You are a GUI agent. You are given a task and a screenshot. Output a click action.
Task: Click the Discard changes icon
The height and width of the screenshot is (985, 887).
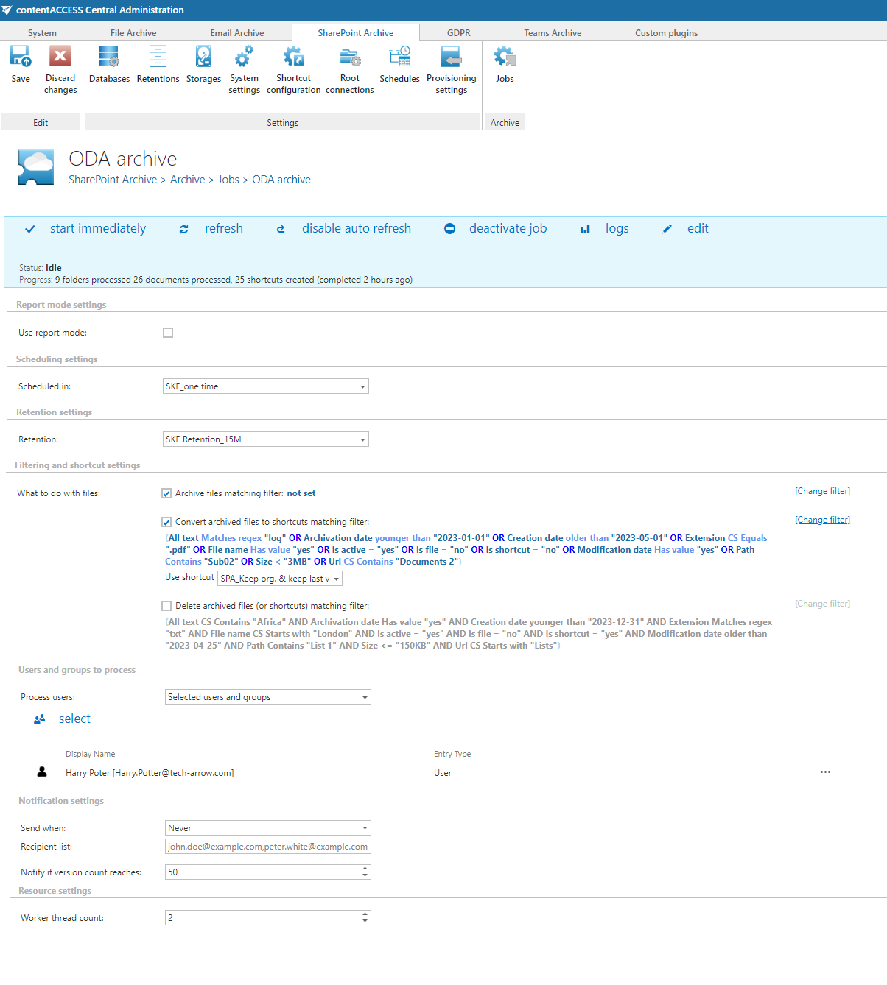tap(60, 57)
